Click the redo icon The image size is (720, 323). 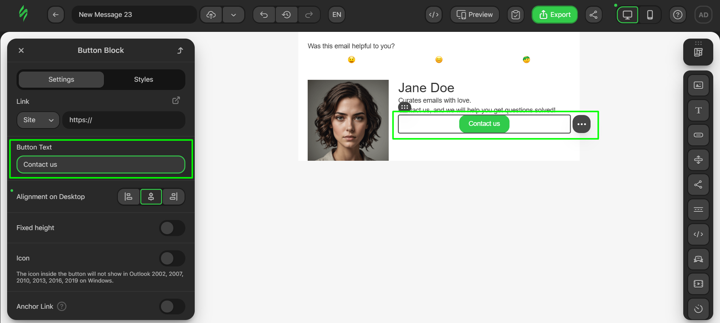click(309, 15)
